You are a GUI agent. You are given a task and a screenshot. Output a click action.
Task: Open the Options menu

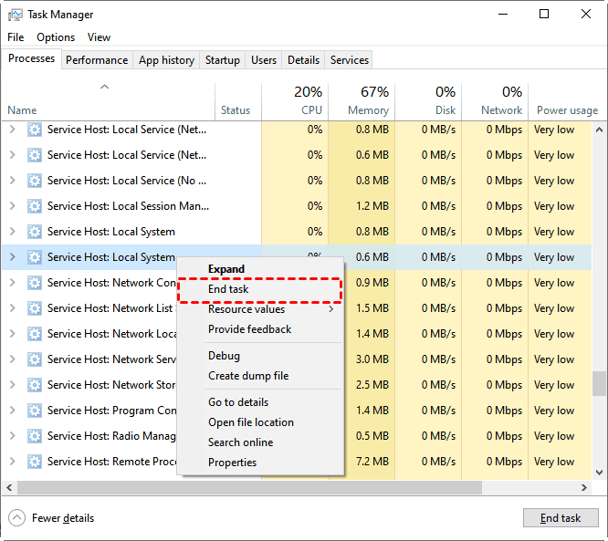pos(56,37)
